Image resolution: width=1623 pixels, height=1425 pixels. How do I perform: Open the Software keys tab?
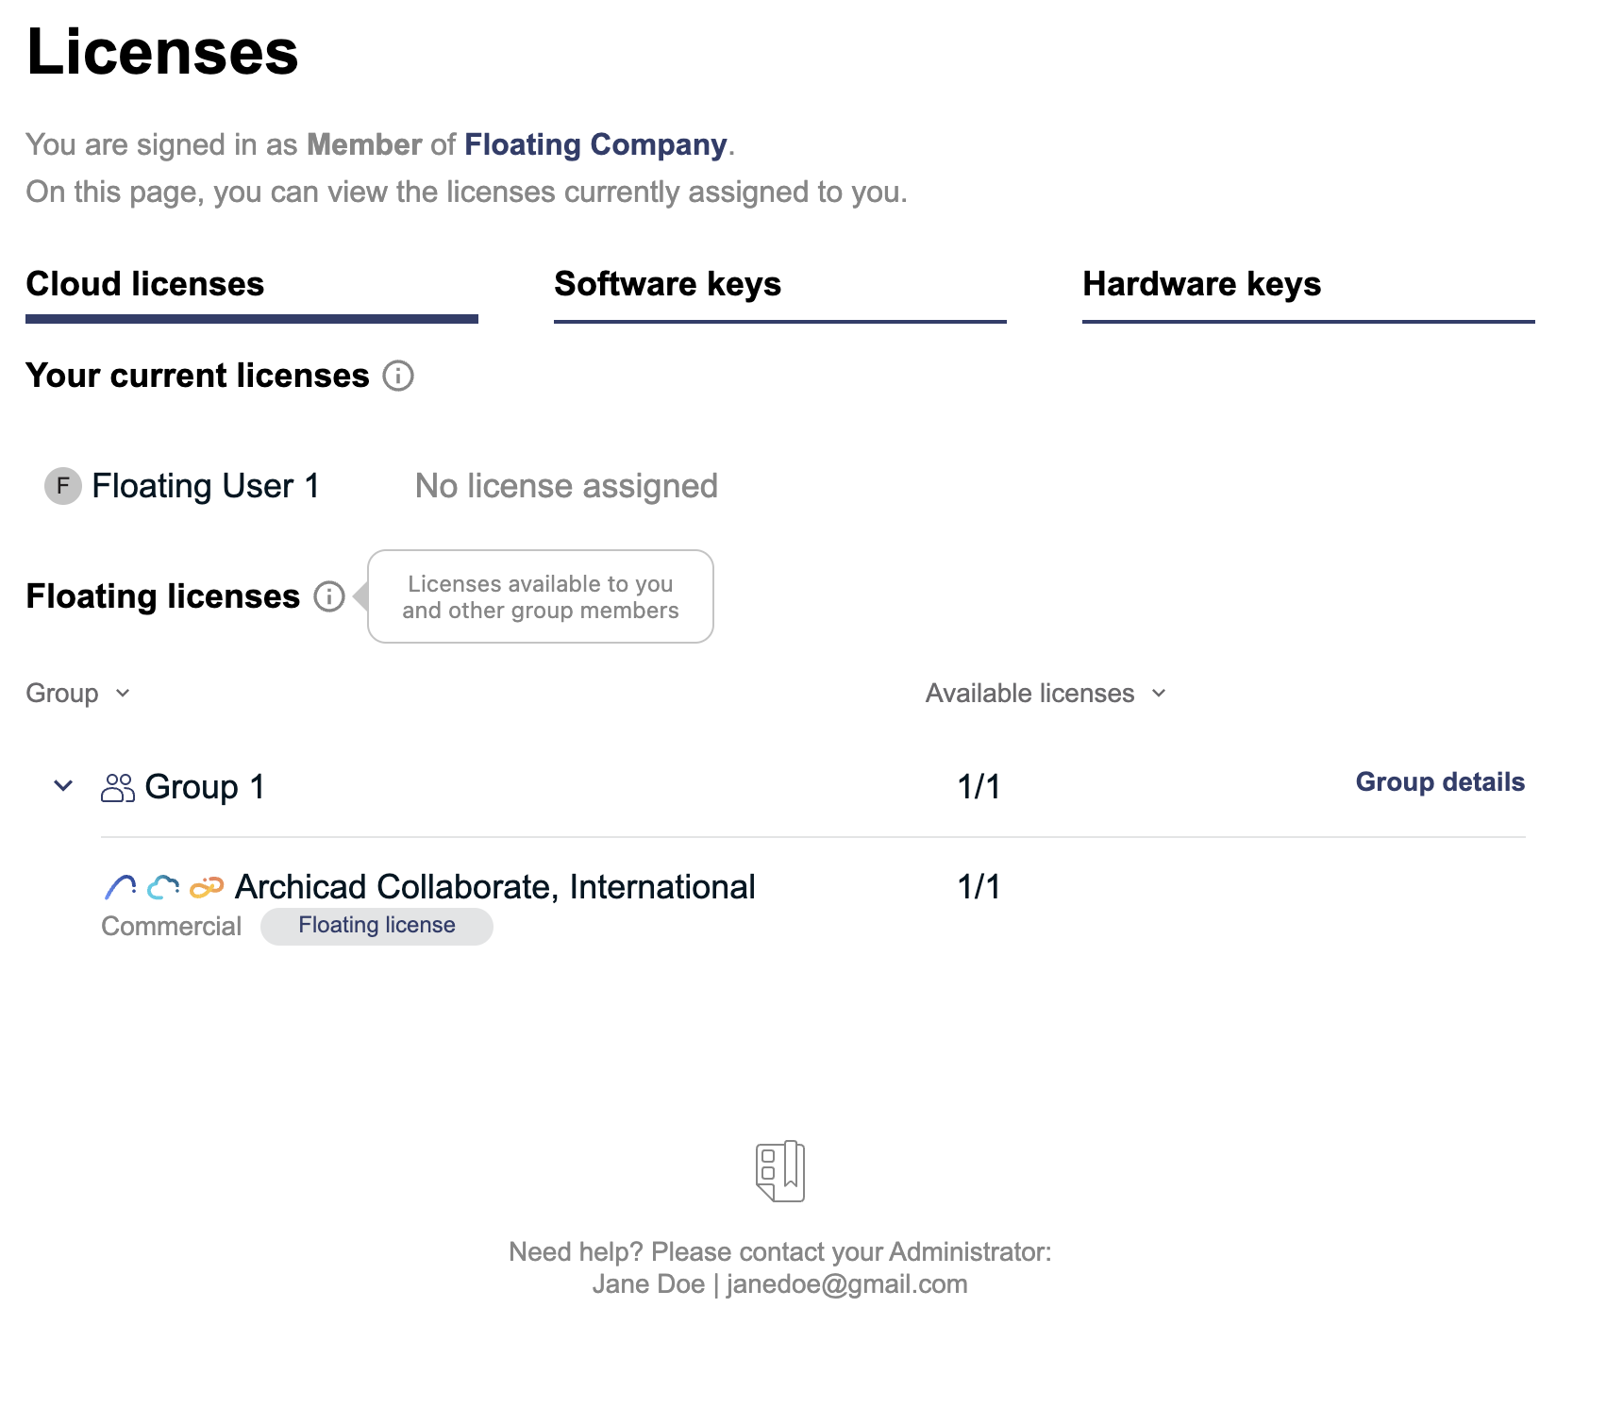[780, 293]
